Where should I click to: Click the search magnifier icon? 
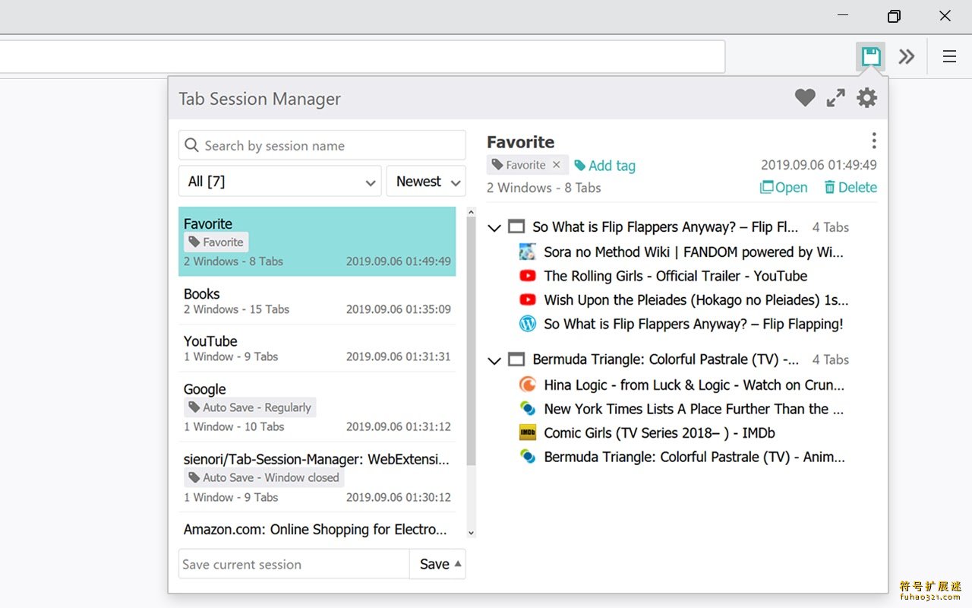point(192,145)
